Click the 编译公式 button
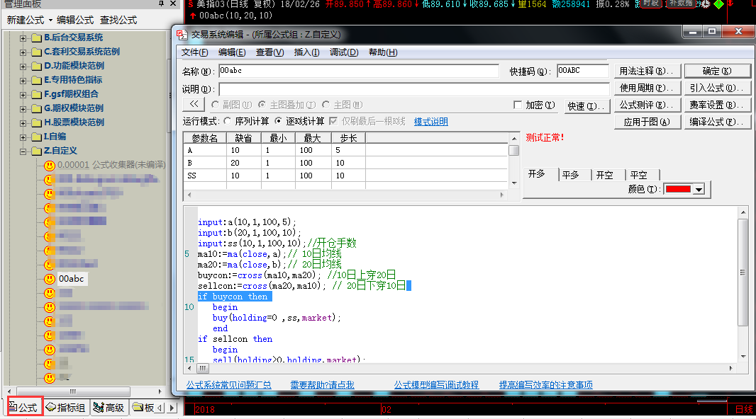Image resolution: width=756 pixels, height=419 pixels. 717,122
